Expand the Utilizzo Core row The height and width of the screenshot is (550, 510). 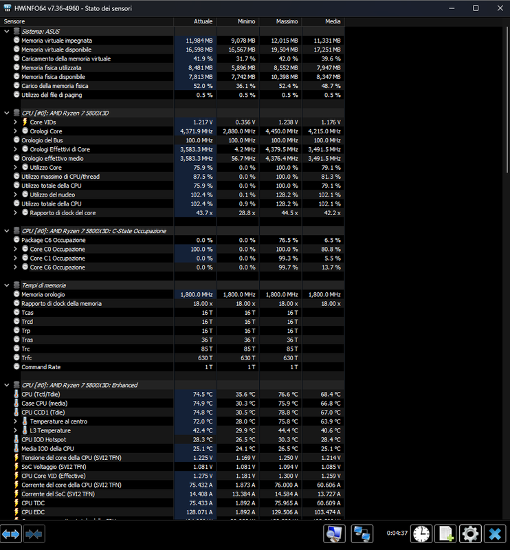[x=15, y=168]
